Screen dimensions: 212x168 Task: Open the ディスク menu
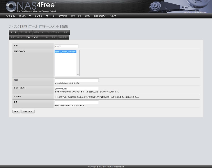point(38,16)
